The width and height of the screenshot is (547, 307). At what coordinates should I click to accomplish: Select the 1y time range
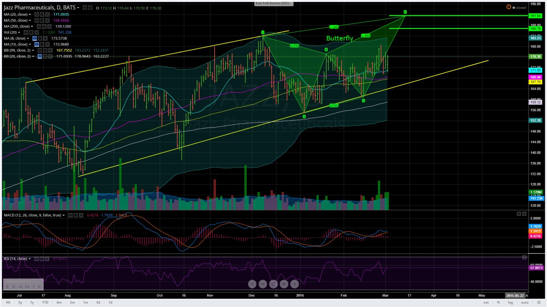pyautogui.click(x=32, y=302)
